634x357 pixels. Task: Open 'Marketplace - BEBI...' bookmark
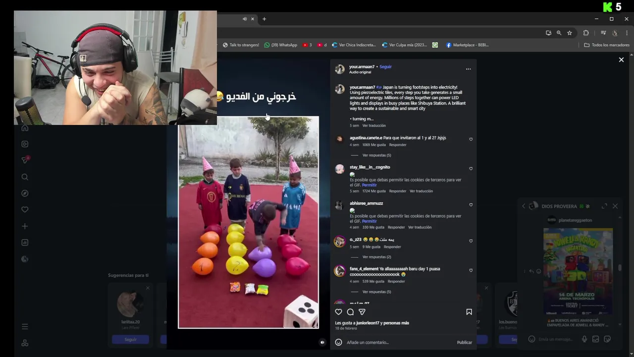pyautogui.click(x=467, y=45)
